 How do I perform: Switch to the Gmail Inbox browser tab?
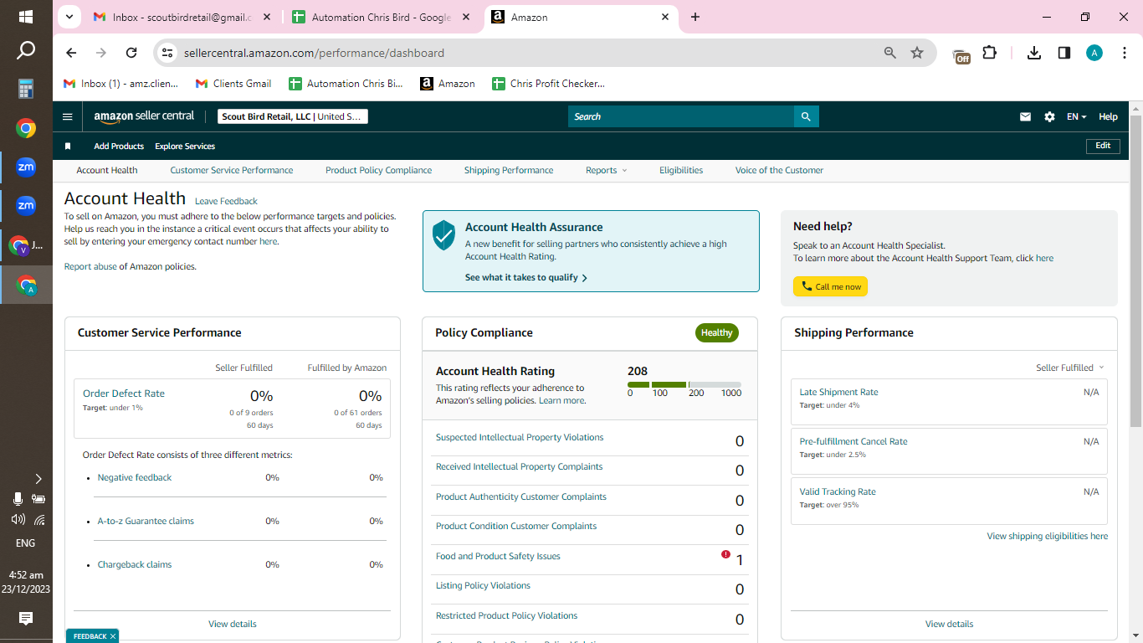point(182,17)
